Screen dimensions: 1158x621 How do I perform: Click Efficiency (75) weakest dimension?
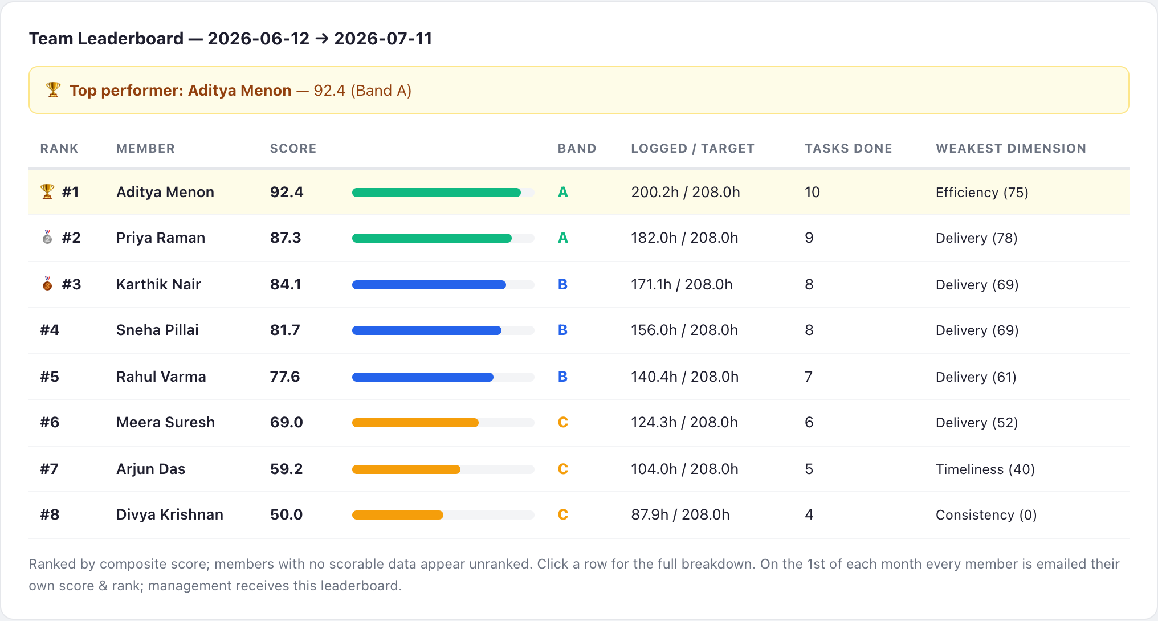[x=982, y=193]
